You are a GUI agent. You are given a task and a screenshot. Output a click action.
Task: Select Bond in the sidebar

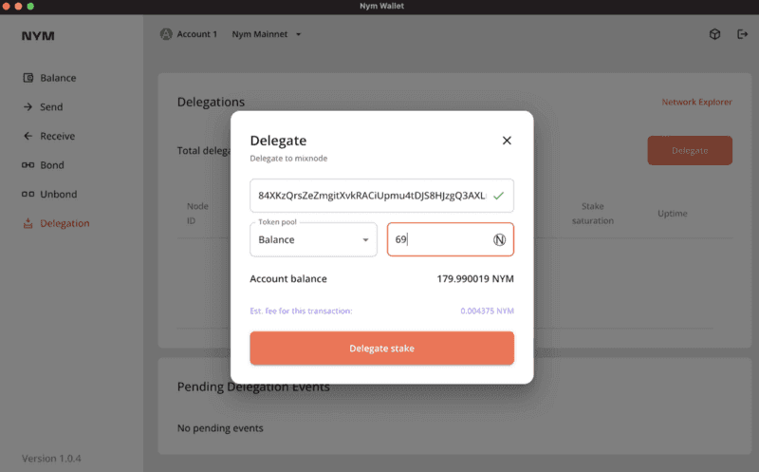click(51, 165)
